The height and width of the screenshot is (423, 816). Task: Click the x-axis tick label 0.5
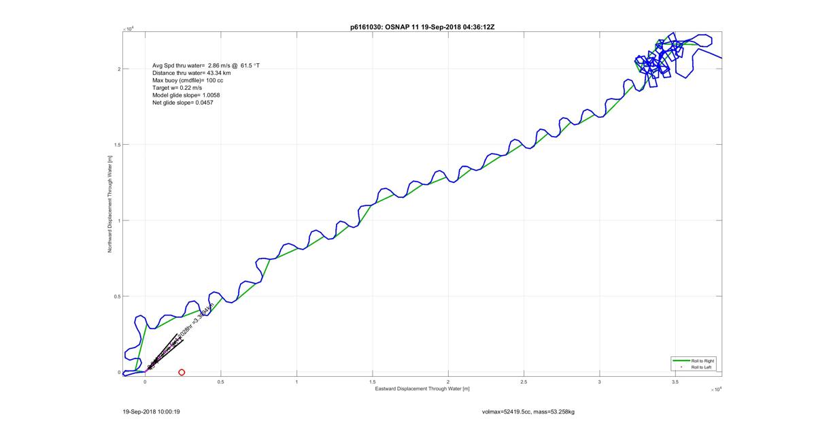pos(220,382)
